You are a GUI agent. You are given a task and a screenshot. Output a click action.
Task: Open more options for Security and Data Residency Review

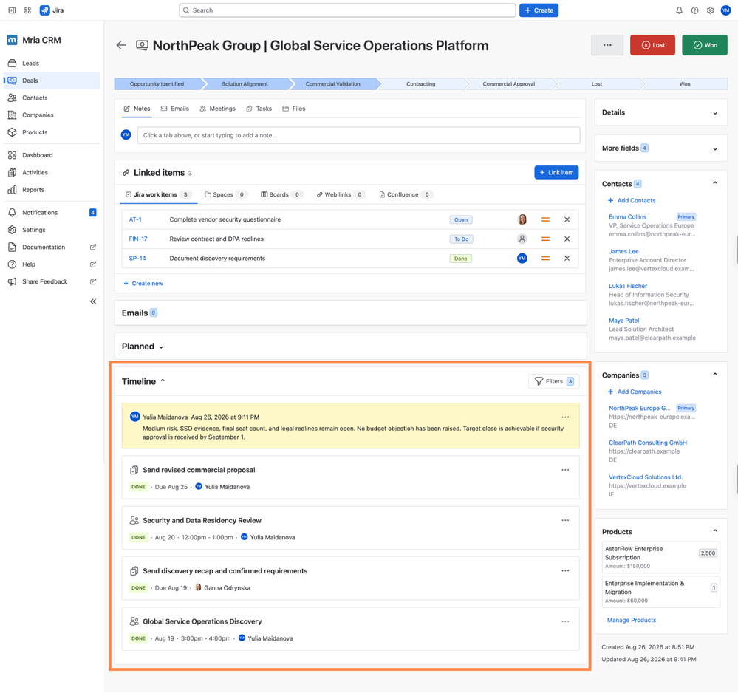pyautogui.click(x=565, y=521)
